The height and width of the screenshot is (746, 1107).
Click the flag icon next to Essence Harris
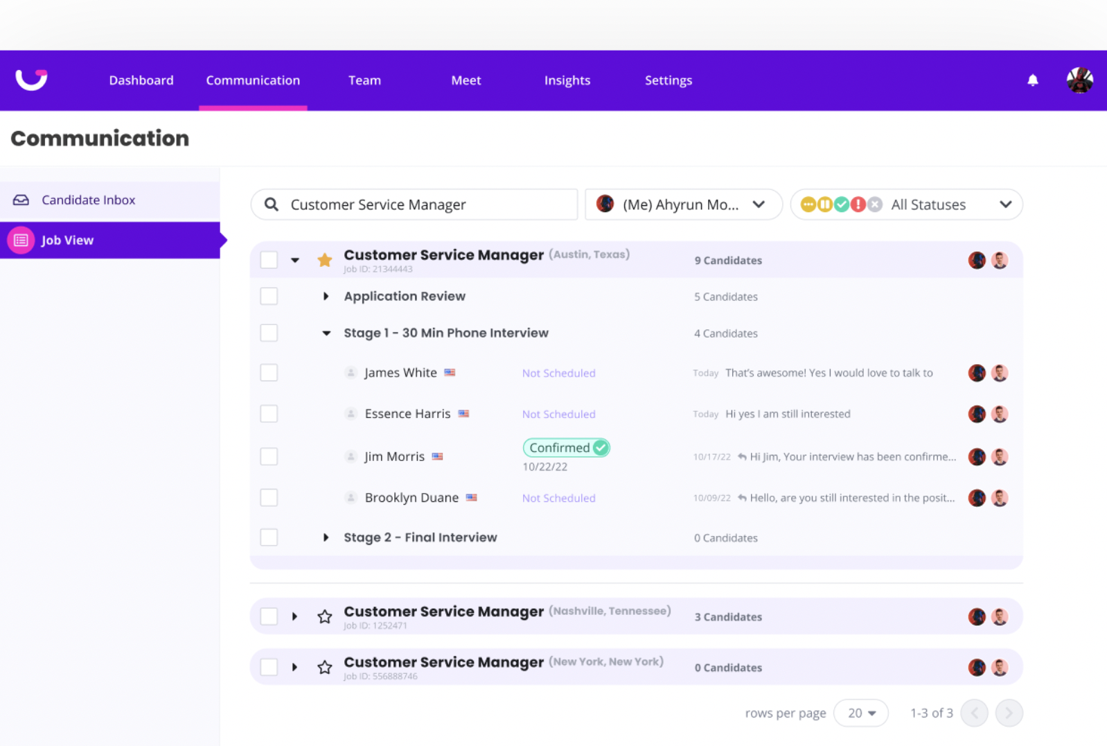point(463,414)
